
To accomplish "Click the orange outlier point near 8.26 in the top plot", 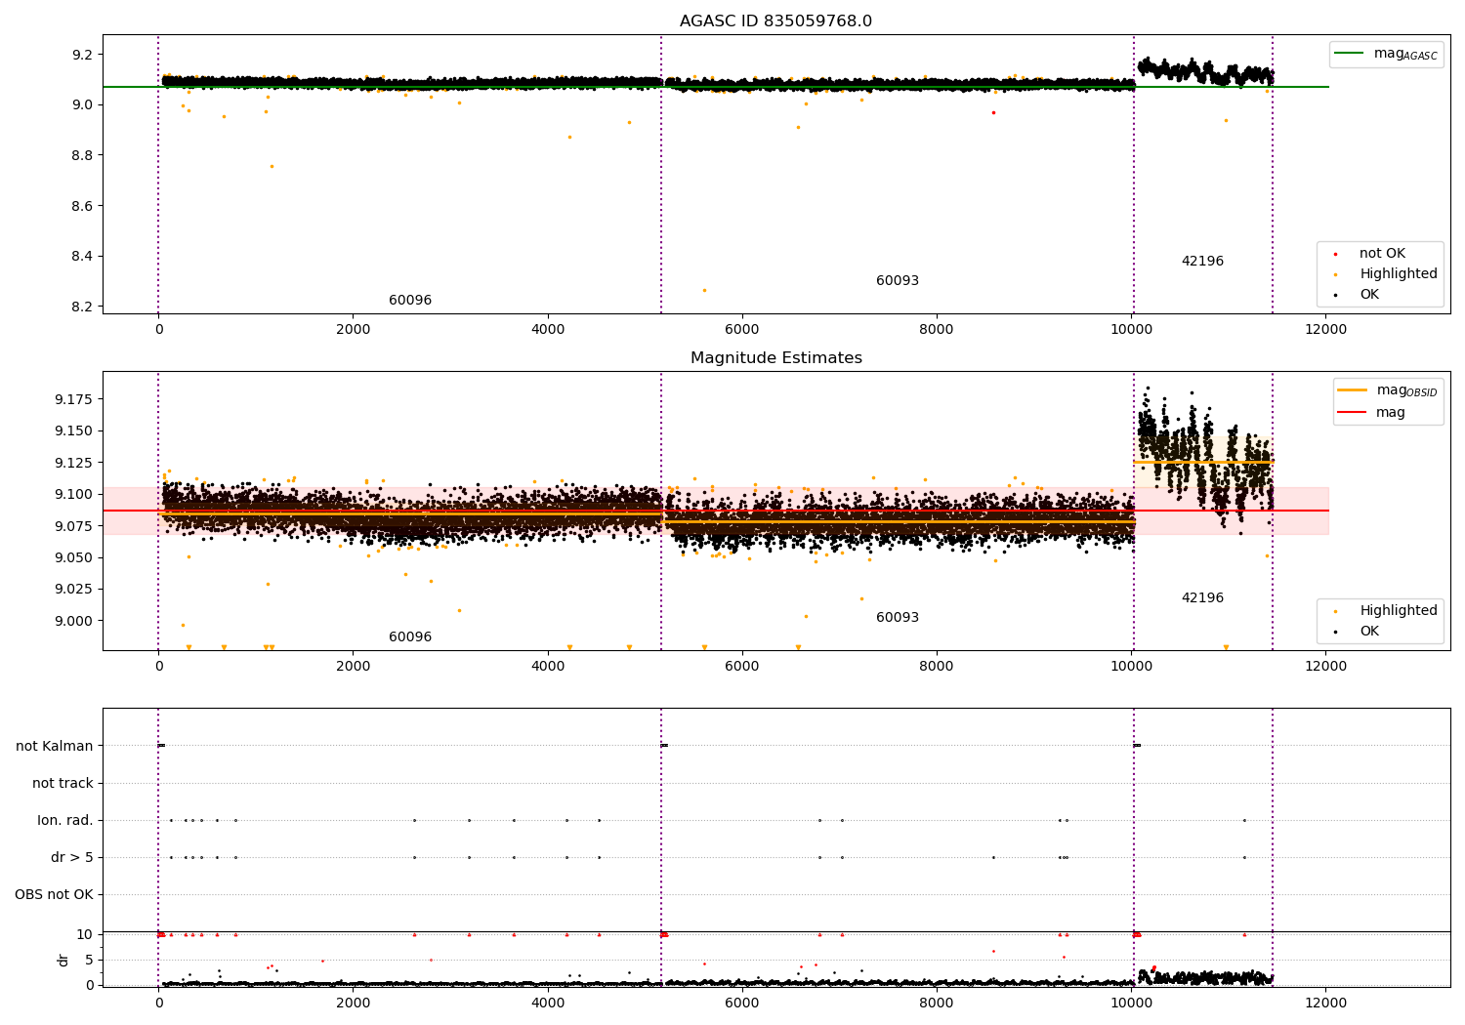I will tap(704, 290).
